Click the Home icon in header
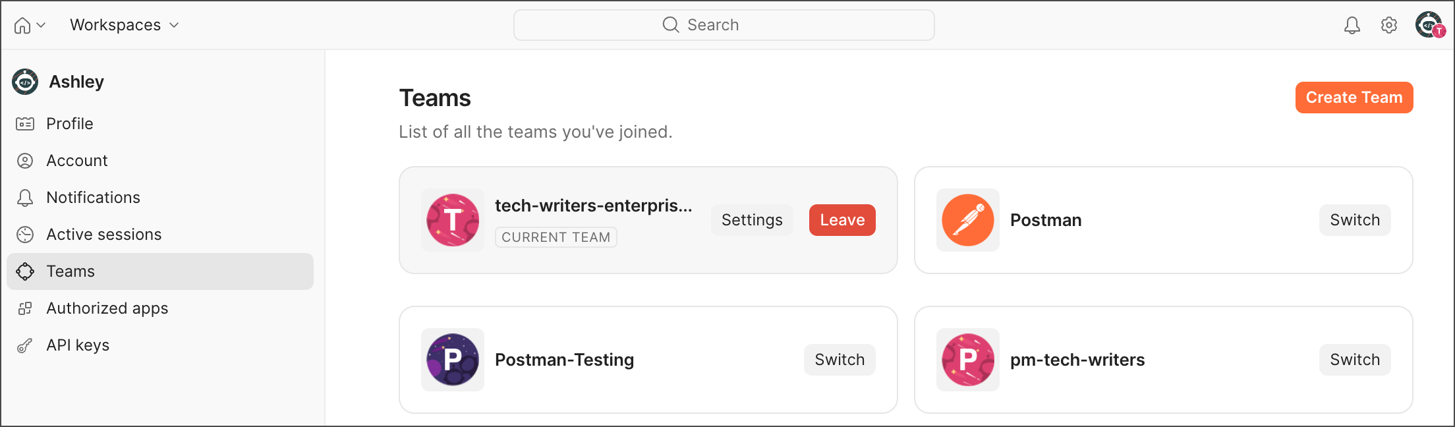1455x427 pixels. pyautogui.click(x=22, y=25)
